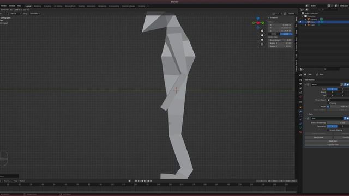Click the outliner search field
This screenshot has height=196, width=349.
click(329, 10)
